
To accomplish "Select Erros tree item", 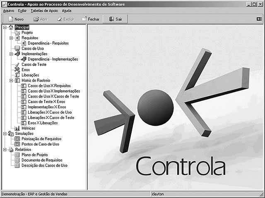I will click(26, 70).
